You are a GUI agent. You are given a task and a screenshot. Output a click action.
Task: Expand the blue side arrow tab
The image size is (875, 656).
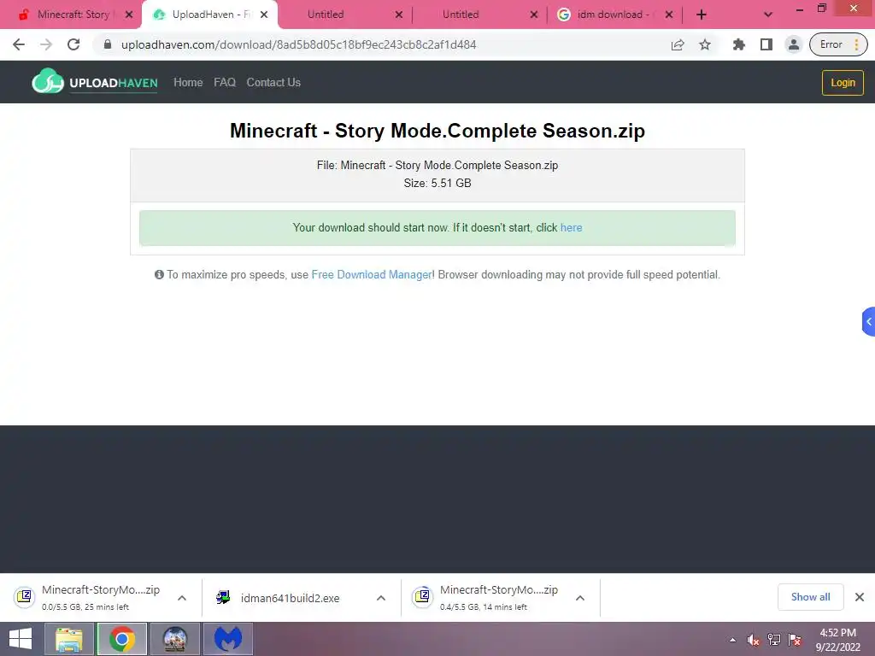coord(868,321)
